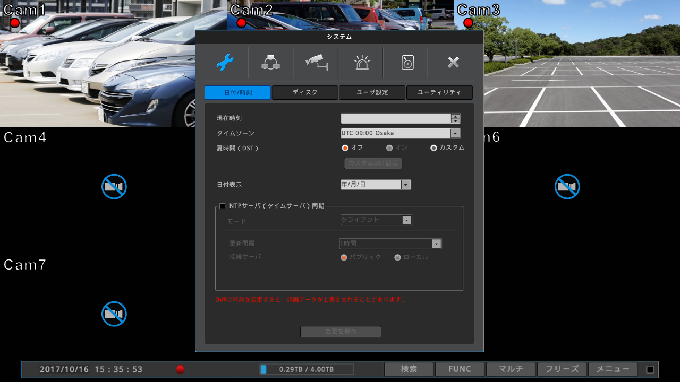This screenshot has width=680, height=382.
Task: Open the 日付表示 format dropdown
Action: (405, 185)
